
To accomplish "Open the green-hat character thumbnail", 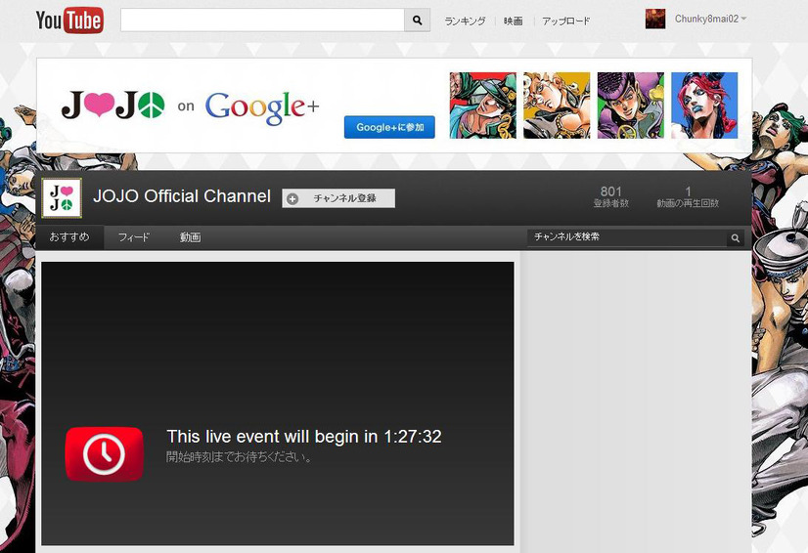I will point(483,106).
